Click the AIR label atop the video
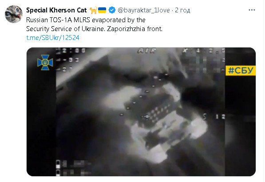Image resolution: width=265 pixels, height=182 pixels. tap(146, 51)
